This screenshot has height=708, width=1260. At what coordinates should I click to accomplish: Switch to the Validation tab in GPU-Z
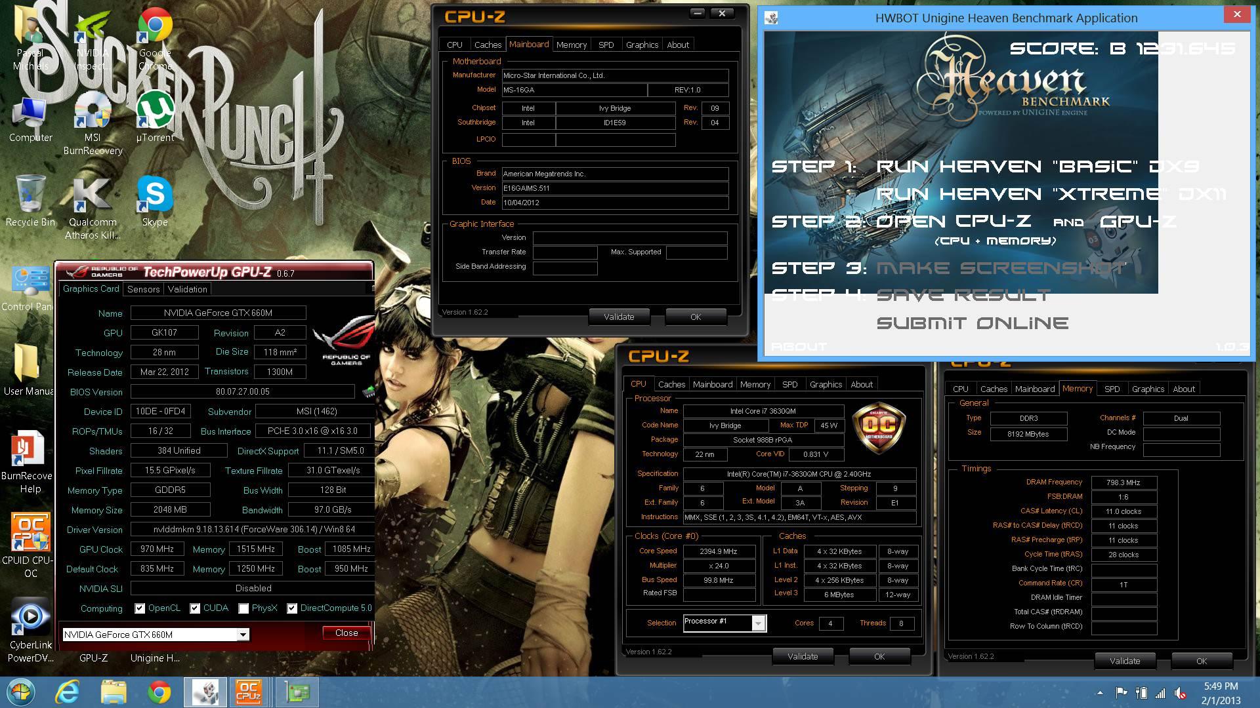pos(187,289)
